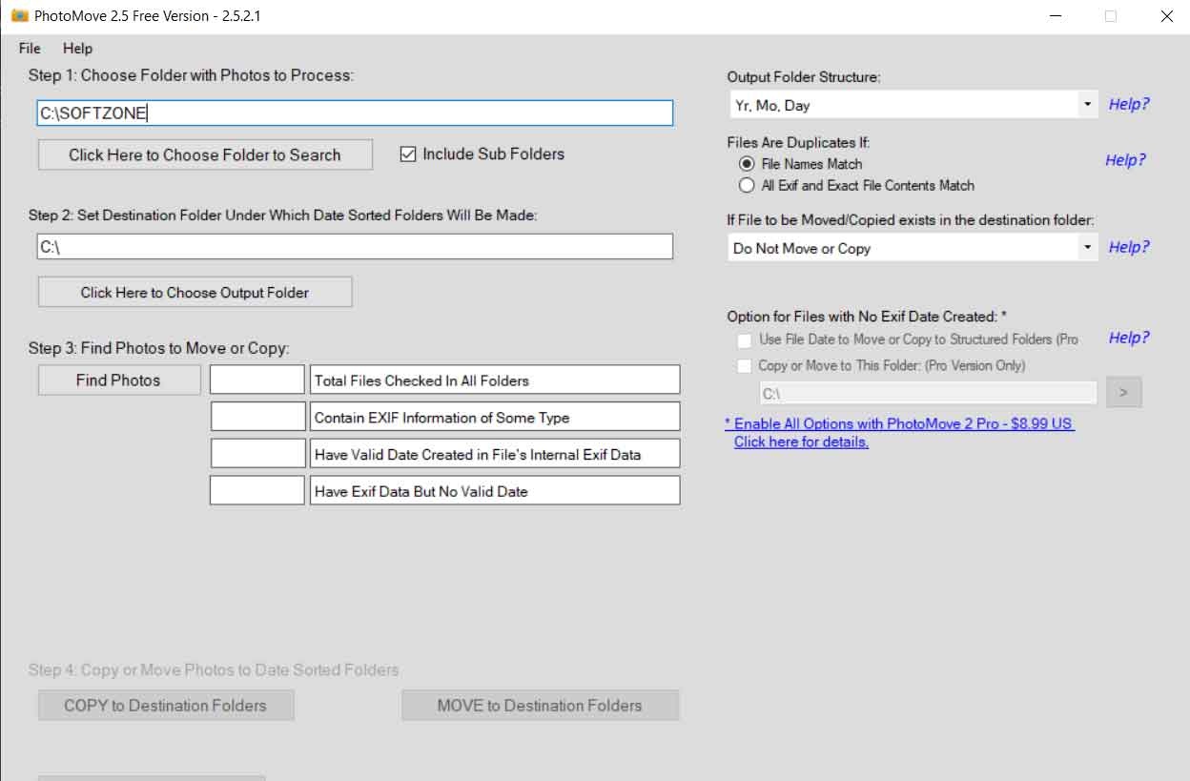Click the source folder path field C:\SOFTZONE

point(355,113)
